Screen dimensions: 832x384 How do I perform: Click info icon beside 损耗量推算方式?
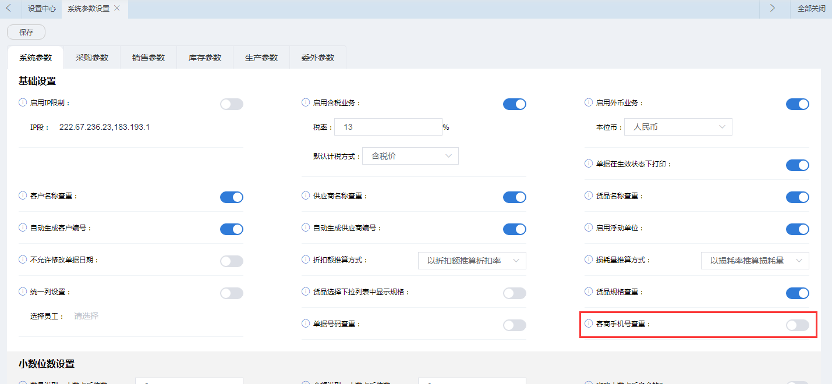[589, 259]
